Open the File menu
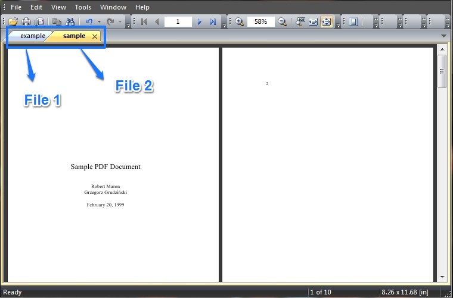The height and width of the screenshot is (298, 453). [x=16, y=7]
